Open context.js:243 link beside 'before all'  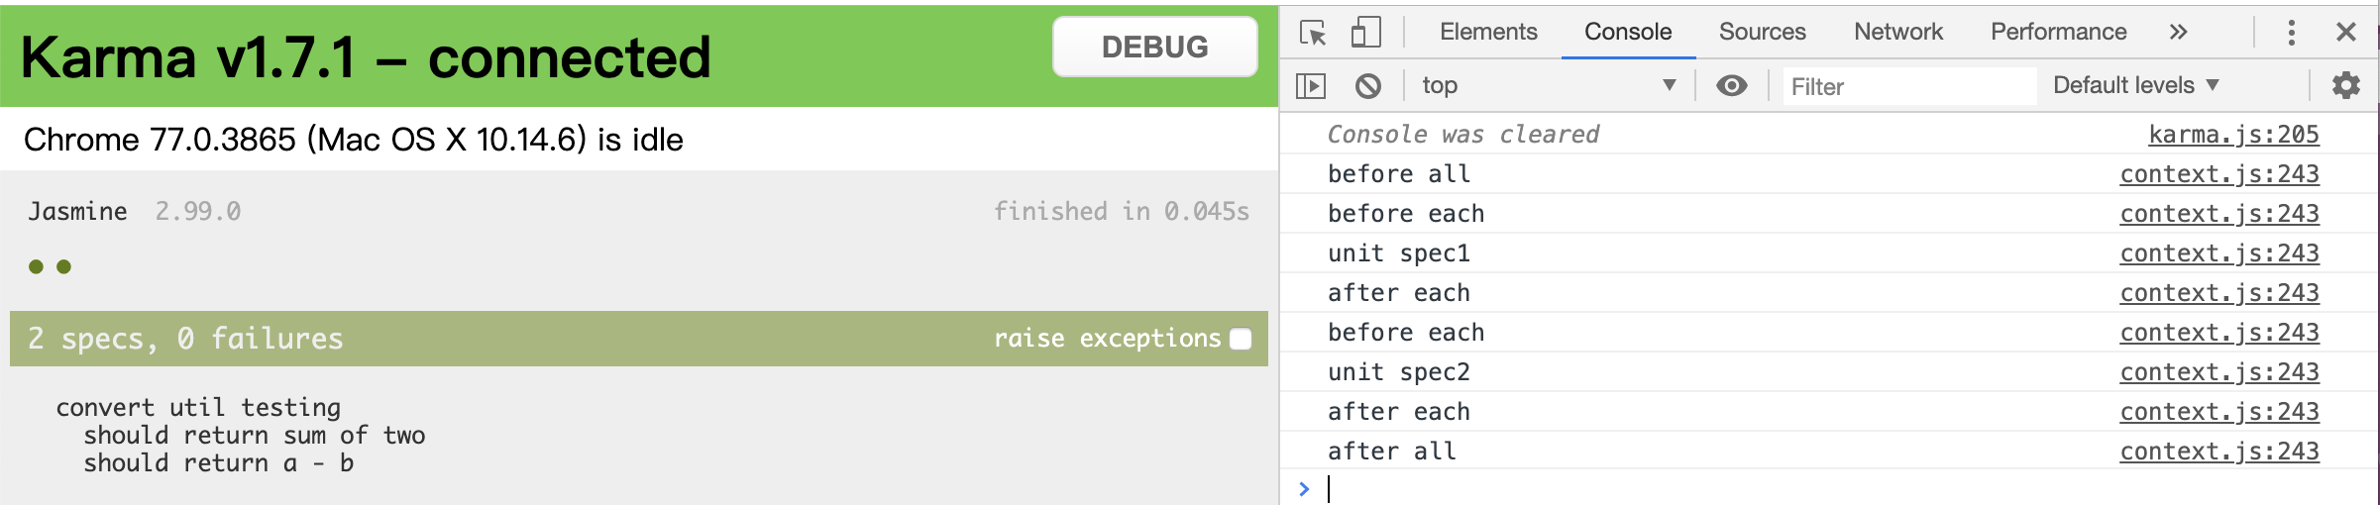[x=2219, y=174]
